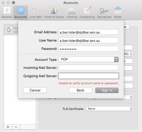This screenshot has width=142, height=132.
Task: Add a new account with plus button
Action: tap(8, 127)
